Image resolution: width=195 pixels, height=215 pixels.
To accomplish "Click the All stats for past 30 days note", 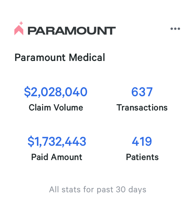I will pyautogui.click(x=97, y=190).
